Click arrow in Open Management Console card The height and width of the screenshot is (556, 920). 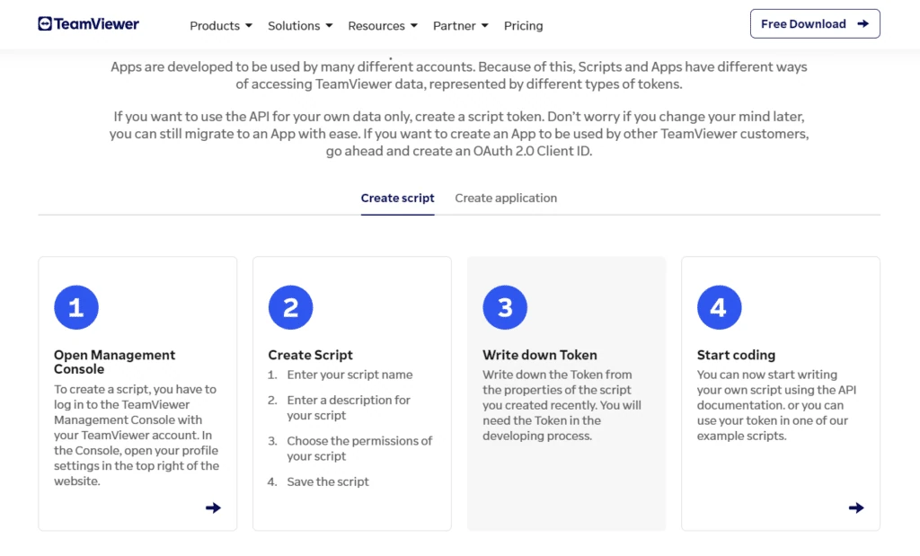coord(213,507)
